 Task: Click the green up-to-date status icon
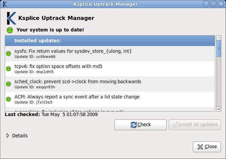coord(10,30)
